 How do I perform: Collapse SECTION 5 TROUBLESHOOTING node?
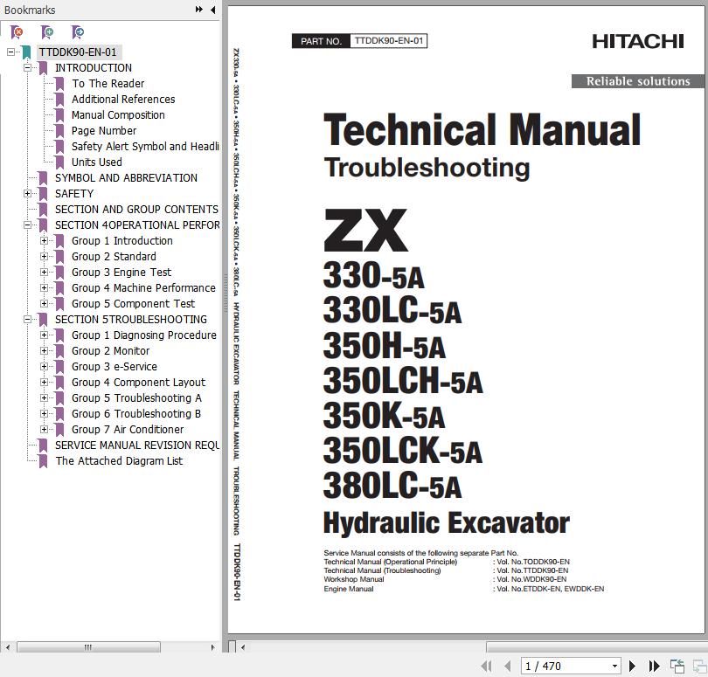[28, 320]
